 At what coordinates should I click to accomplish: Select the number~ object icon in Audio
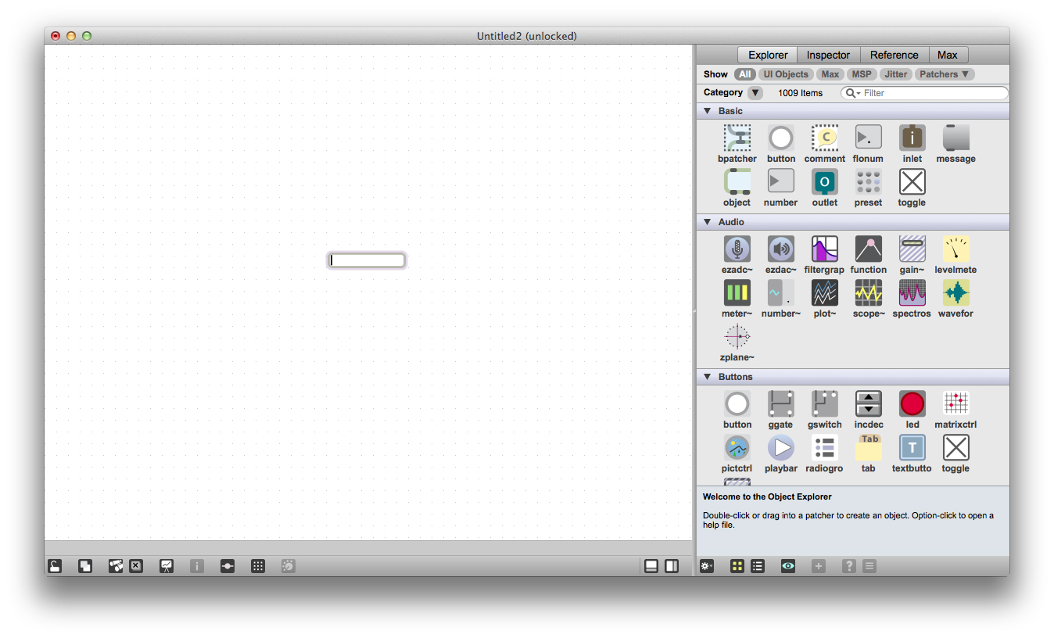tap(780, 293)
